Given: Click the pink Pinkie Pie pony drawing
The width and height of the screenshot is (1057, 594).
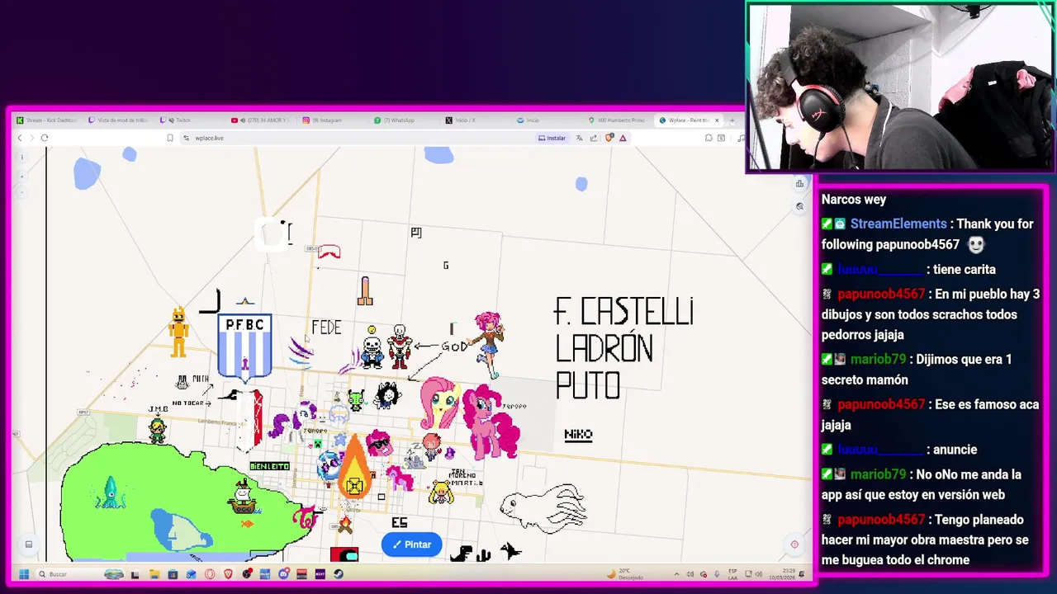Looking at the screenshot, I should click(x=491, y=423).
